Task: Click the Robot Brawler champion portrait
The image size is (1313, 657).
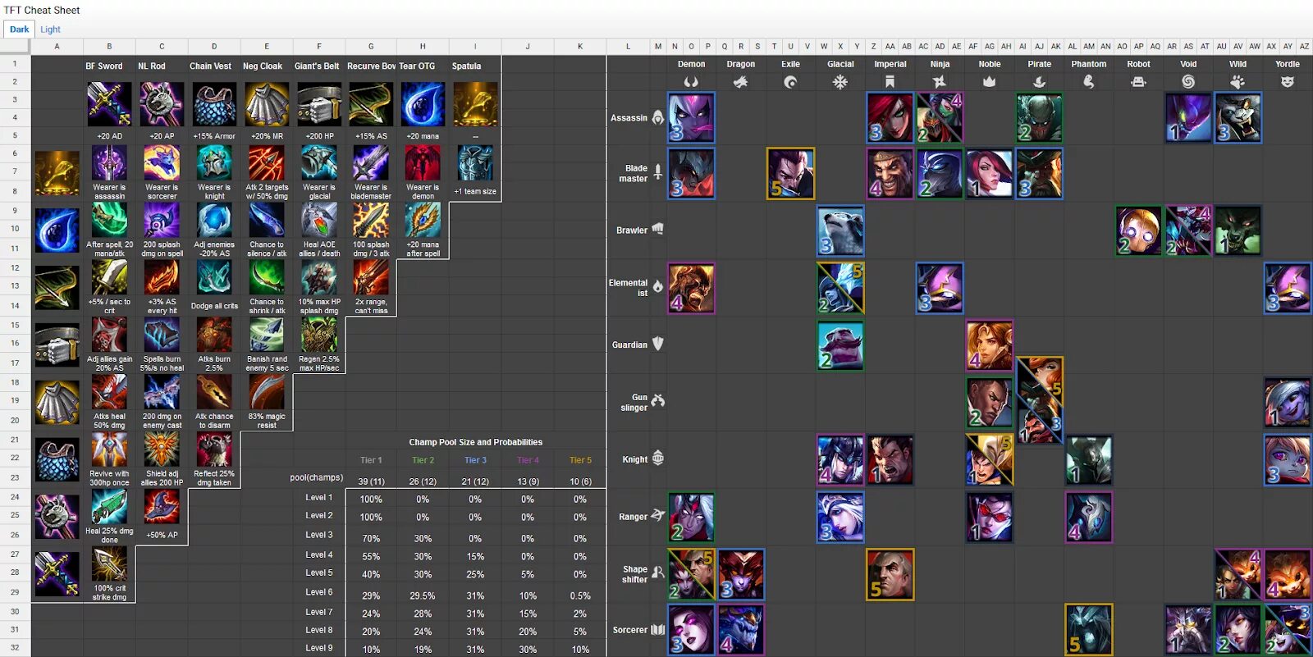Action: click(x=1138, y=230)
